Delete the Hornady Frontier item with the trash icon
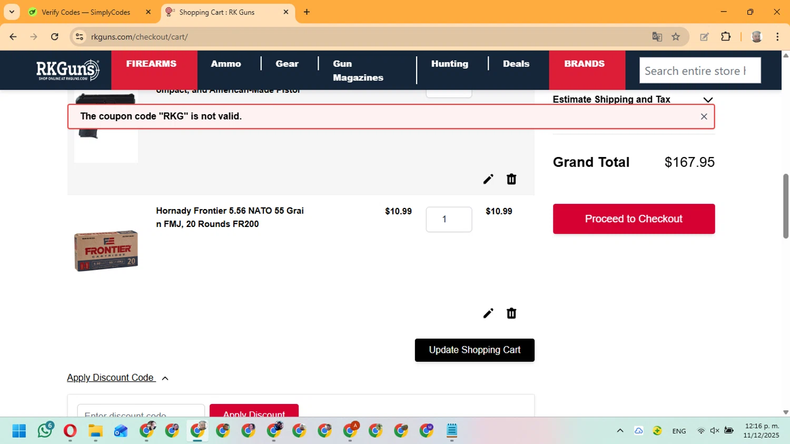The width and height of the screenshot is (790, 444). pos(511,313)
